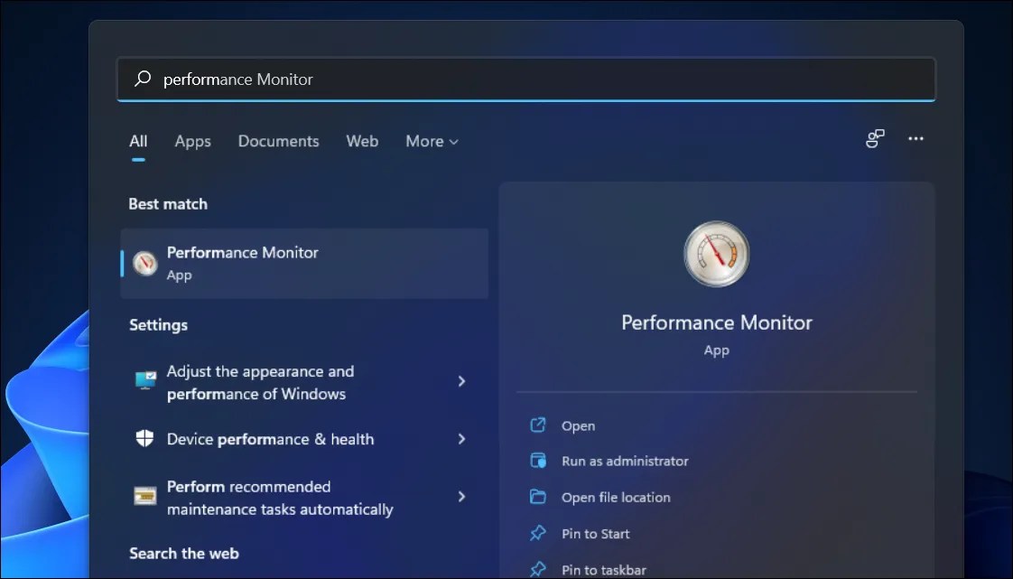This screenshot has height=579, width=1013.
Task: Click the search magnifier icon
Action: coord(142,79)
